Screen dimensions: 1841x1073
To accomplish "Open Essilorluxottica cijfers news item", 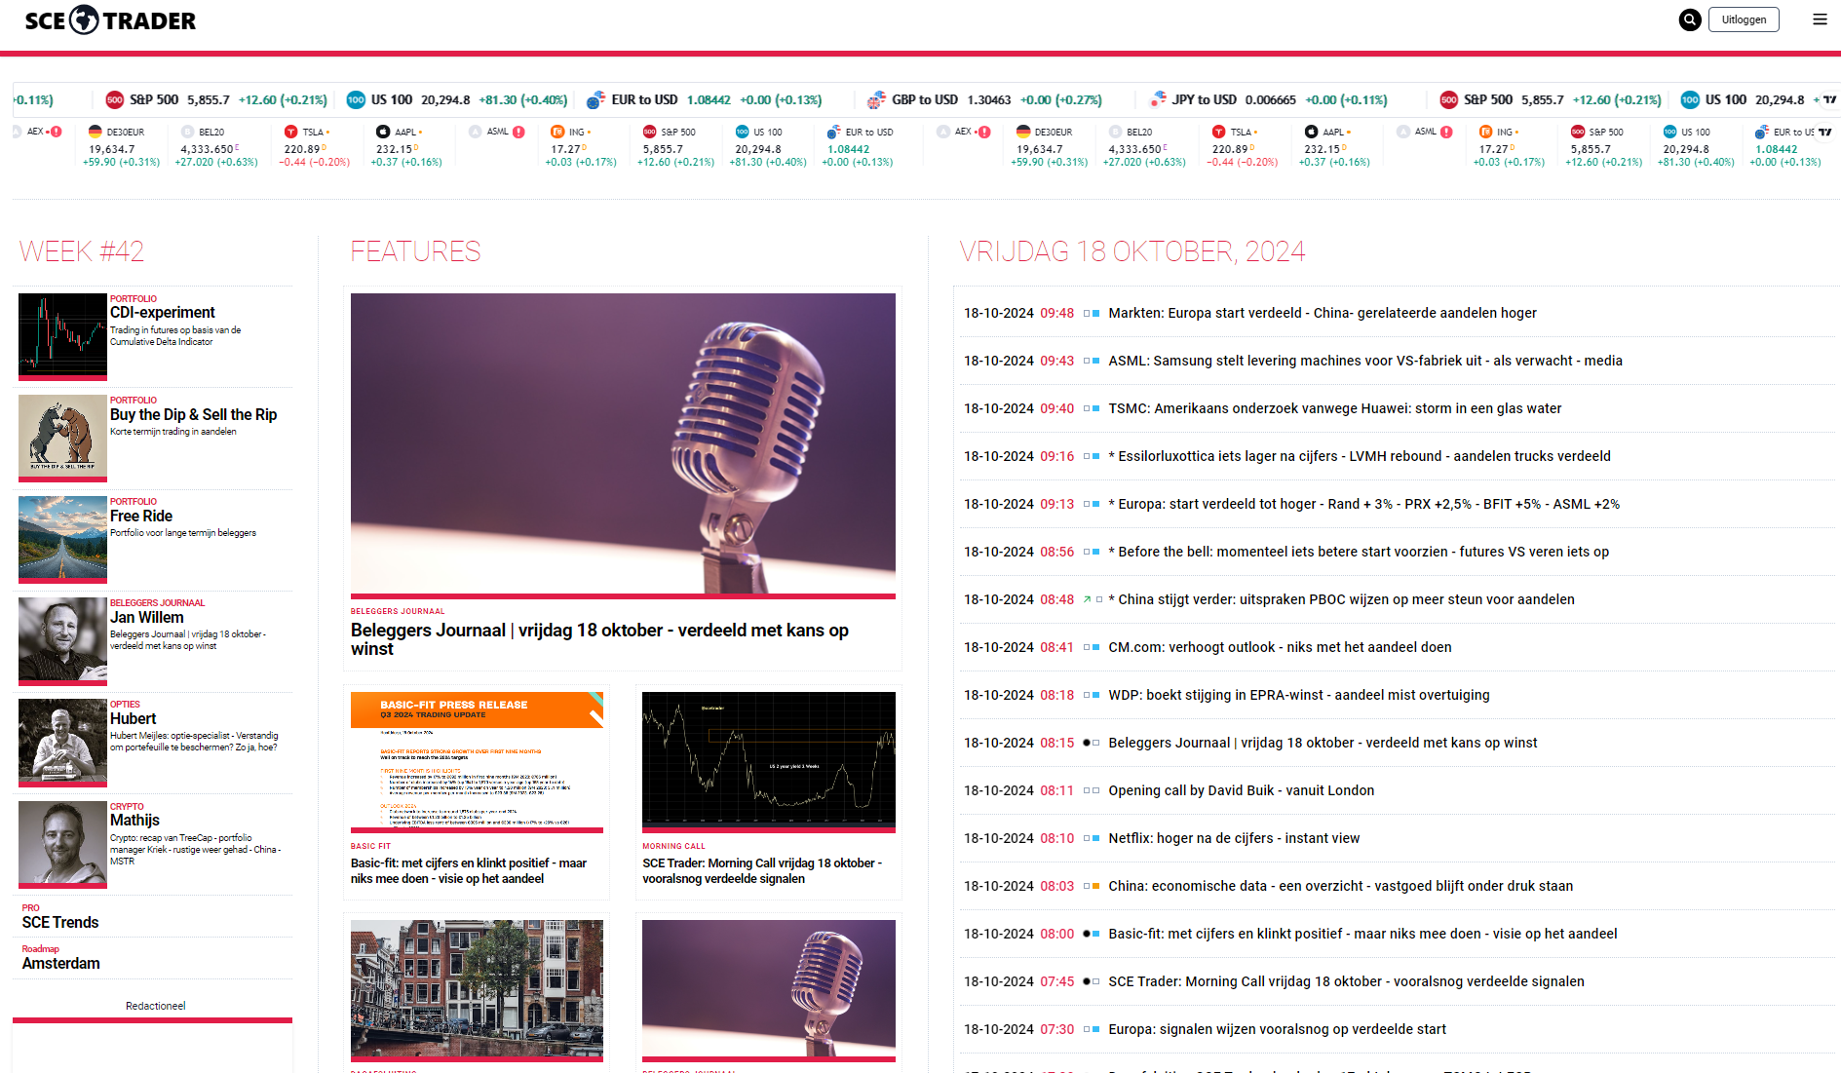I will (x=1360, y=456).
